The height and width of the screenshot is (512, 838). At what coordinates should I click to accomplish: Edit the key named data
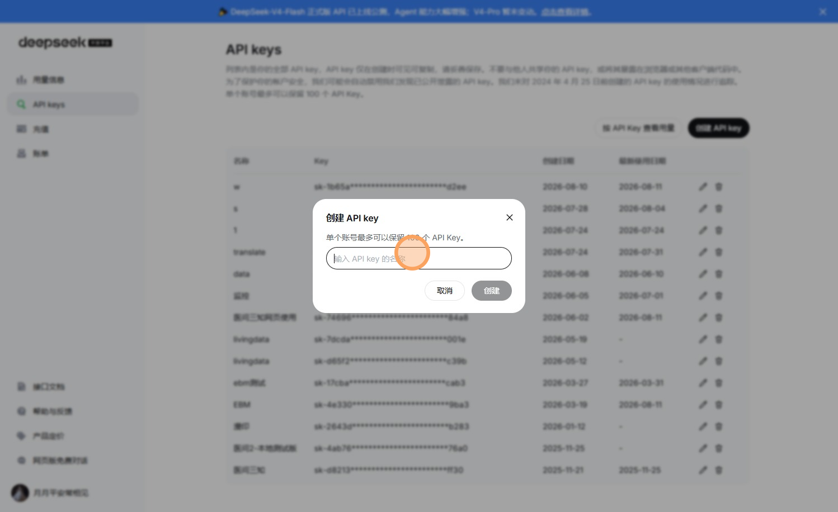[703, 274]
